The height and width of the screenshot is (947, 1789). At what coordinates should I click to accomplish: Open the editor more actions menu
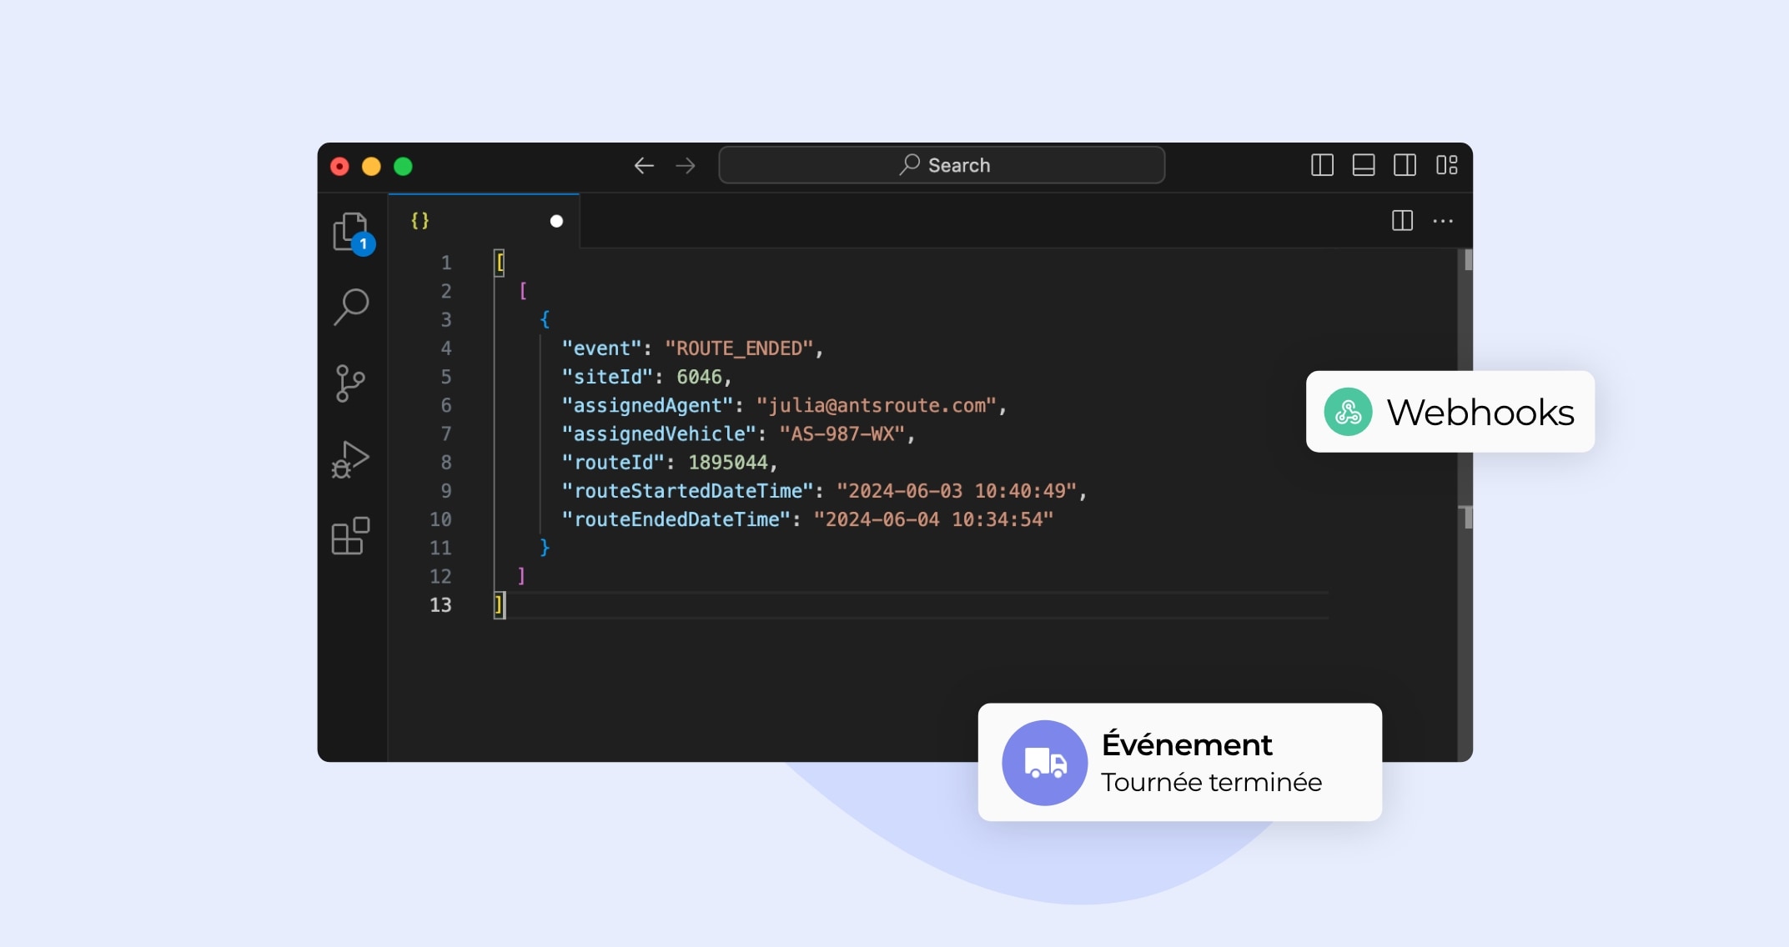[x=1443, y=221]
